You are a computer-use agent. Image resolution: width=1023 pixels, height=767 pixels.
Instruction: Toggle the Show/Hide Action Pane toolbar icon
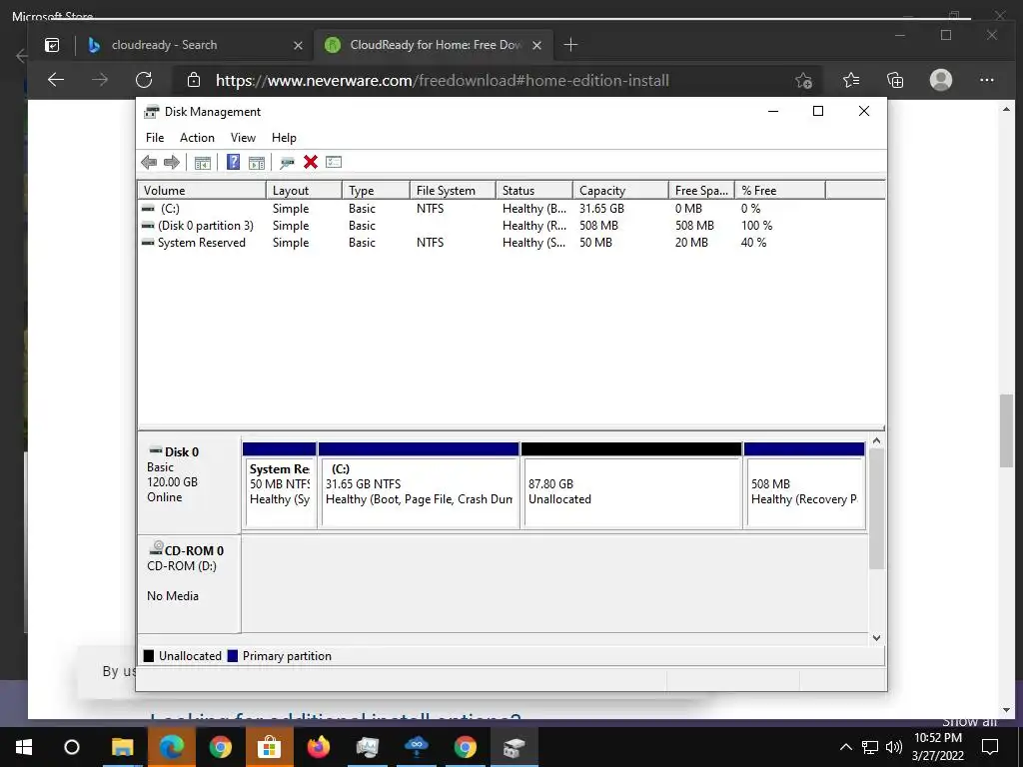click(x=257, y=163)
